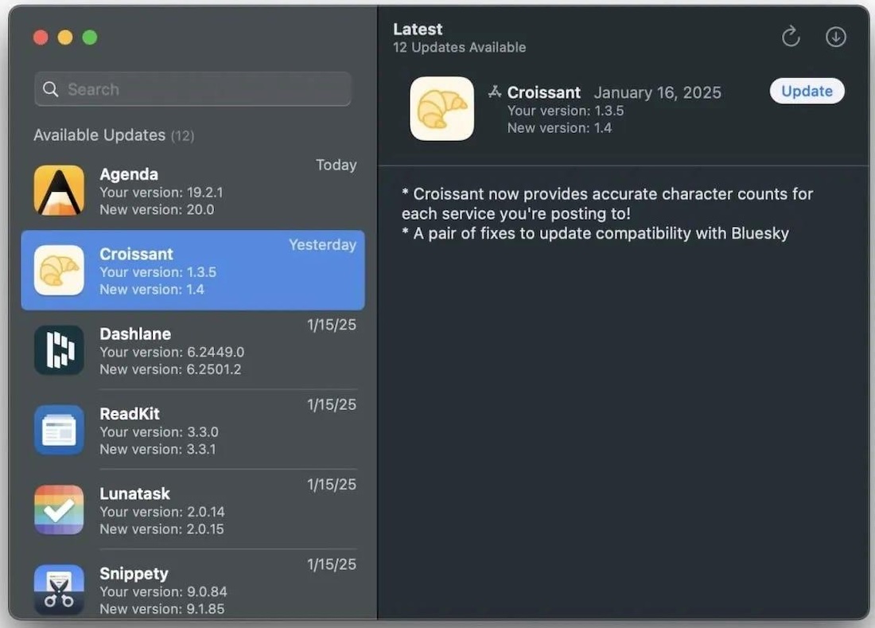The width and height of the screenshot is (875, 628).
Task: Click the magnifying glass search icon
Action: 51,89
